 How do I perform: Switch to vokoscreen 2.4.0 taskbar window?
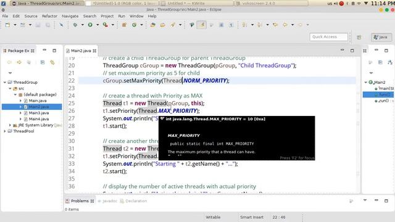click(272, 3)
